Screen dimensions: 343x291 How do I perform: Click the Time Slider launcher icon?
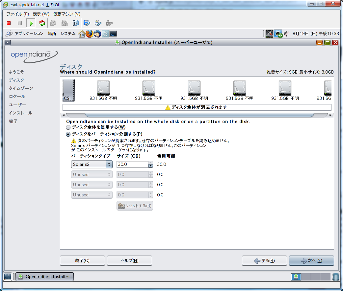point(105,34)
